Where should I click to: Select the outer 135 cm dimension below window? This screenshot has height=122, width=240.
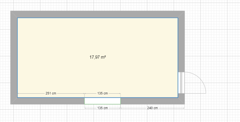pyautogui.click(x=103, y=108)
